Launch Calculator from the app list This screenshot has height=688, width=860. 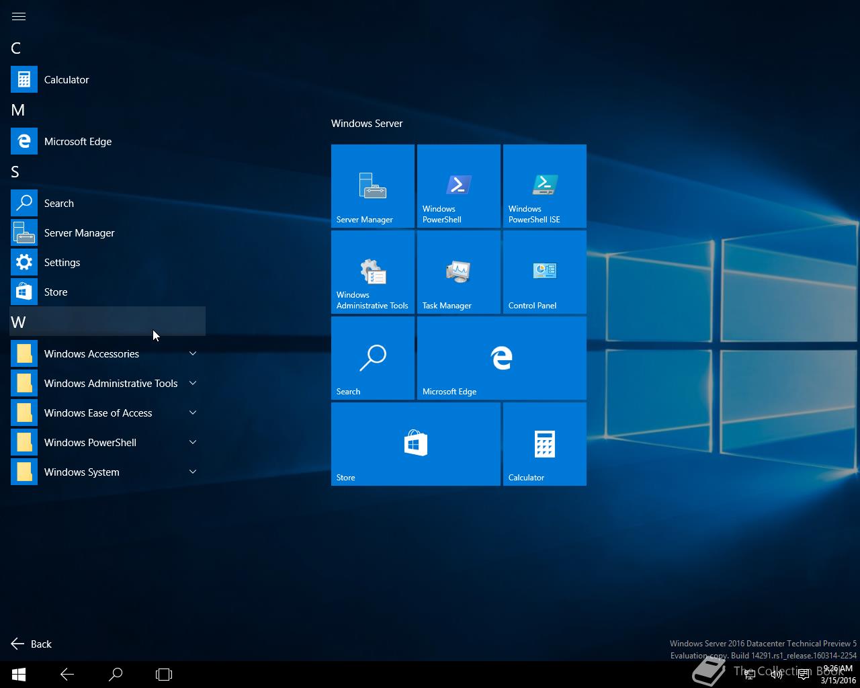pyautogui.click(x=107, y=79)
